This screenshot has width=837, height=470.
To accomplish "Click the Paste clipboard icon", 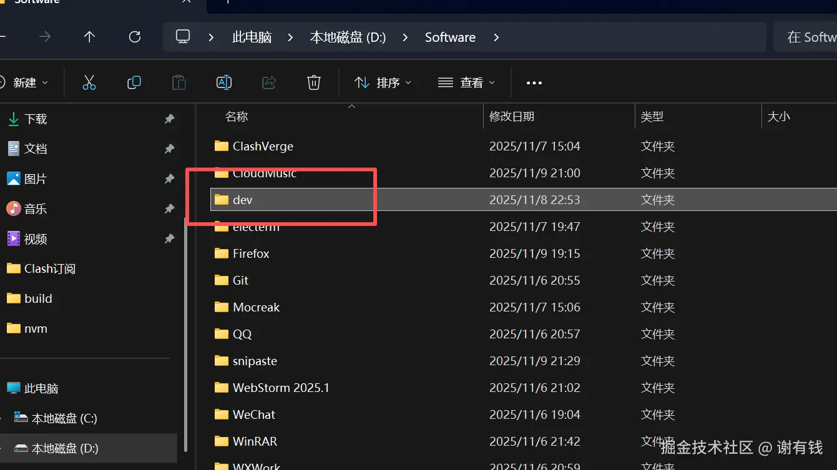I will (179, 82).
